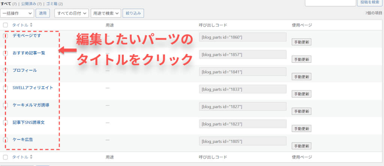Toggle the select-all checkbox in header row

(5, 25)
